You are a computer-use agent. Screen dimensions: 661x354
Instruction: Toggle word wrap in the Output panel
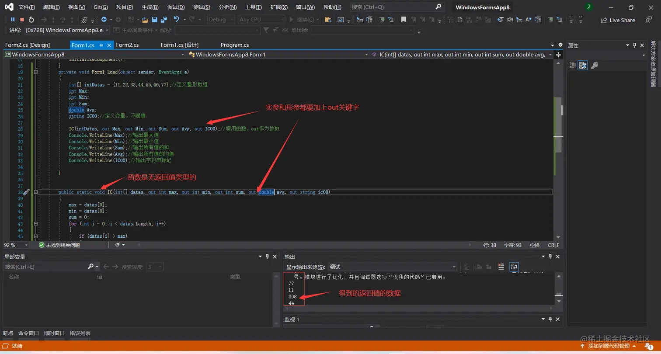pos(514,267)
